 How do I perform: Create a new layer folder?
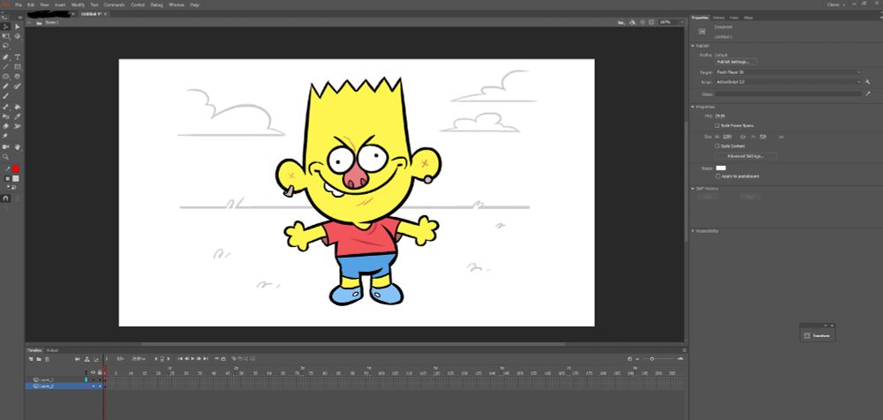40,358
